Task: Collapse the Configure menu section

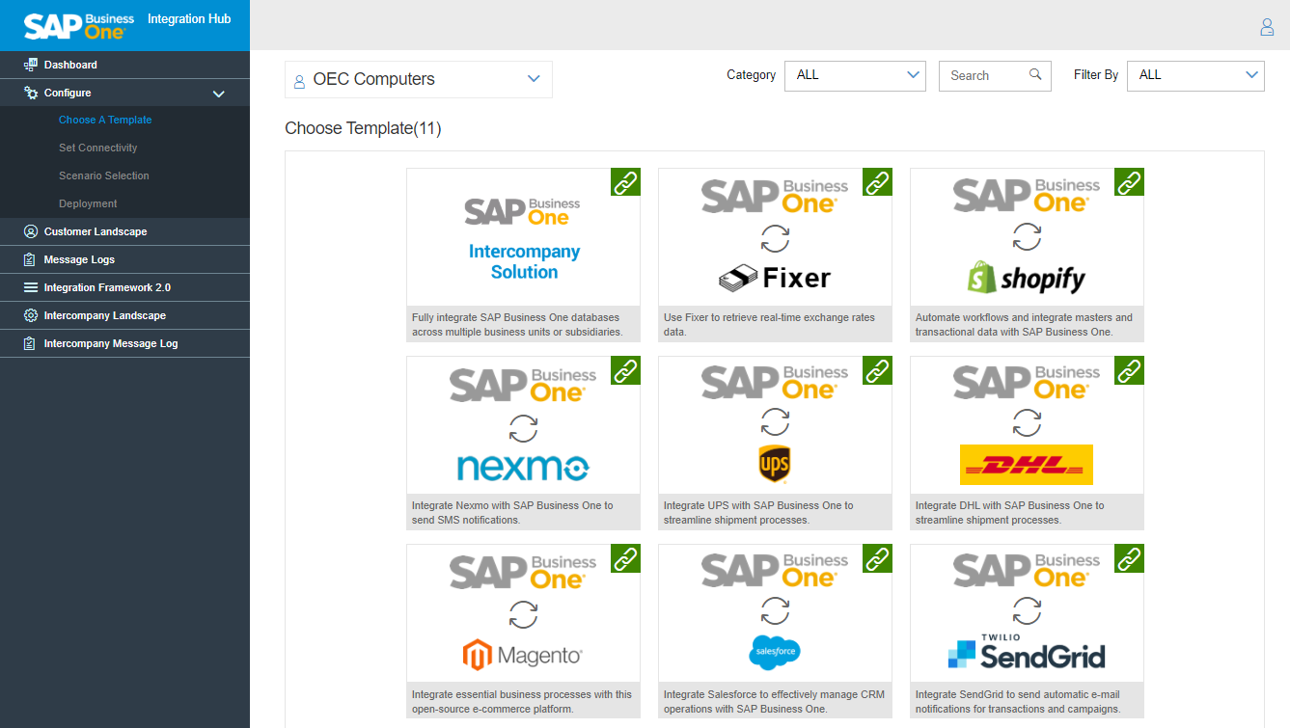Action: point(219,94)
